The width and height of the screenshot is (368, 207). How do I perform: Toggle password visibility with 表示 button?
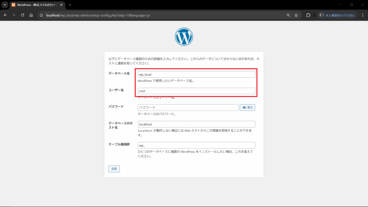click(247, 107)
